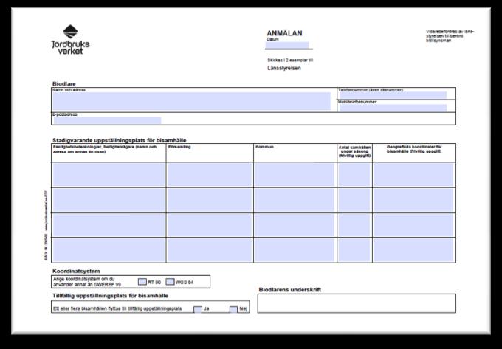This screenshot has height=349, width=502.
Task: Click the Stadigvarande uppställningsplats för bisamhälle heading
Action: point(120,140)
